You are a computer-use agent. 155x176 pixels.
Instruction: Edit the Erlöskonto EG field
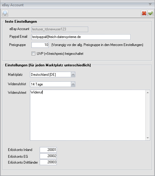pyautogui.click(x=48, y=156)
